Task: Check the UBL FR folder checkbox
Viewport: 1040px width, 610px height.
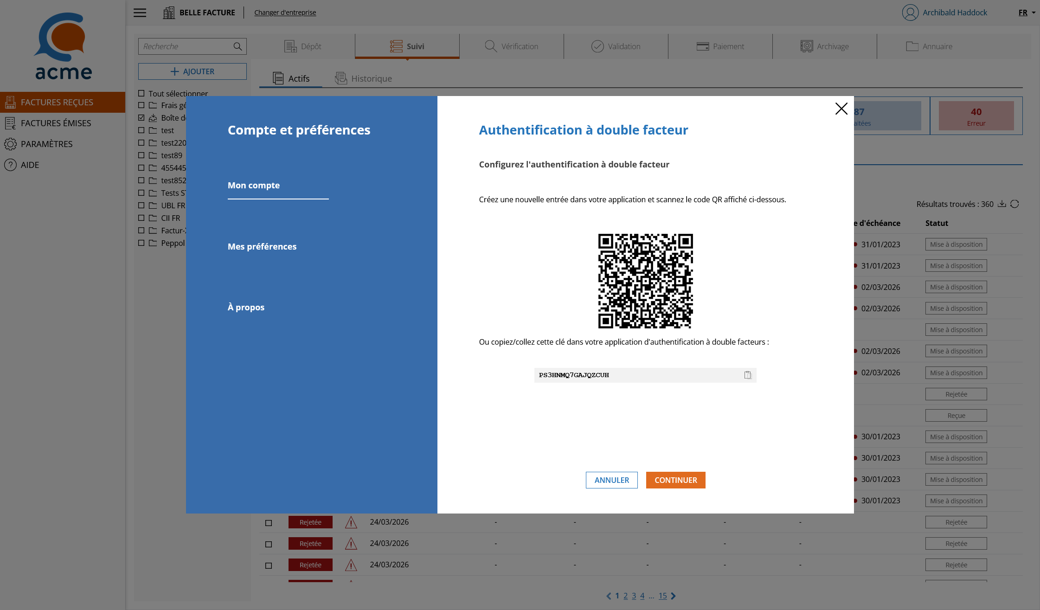Action: 141,205
